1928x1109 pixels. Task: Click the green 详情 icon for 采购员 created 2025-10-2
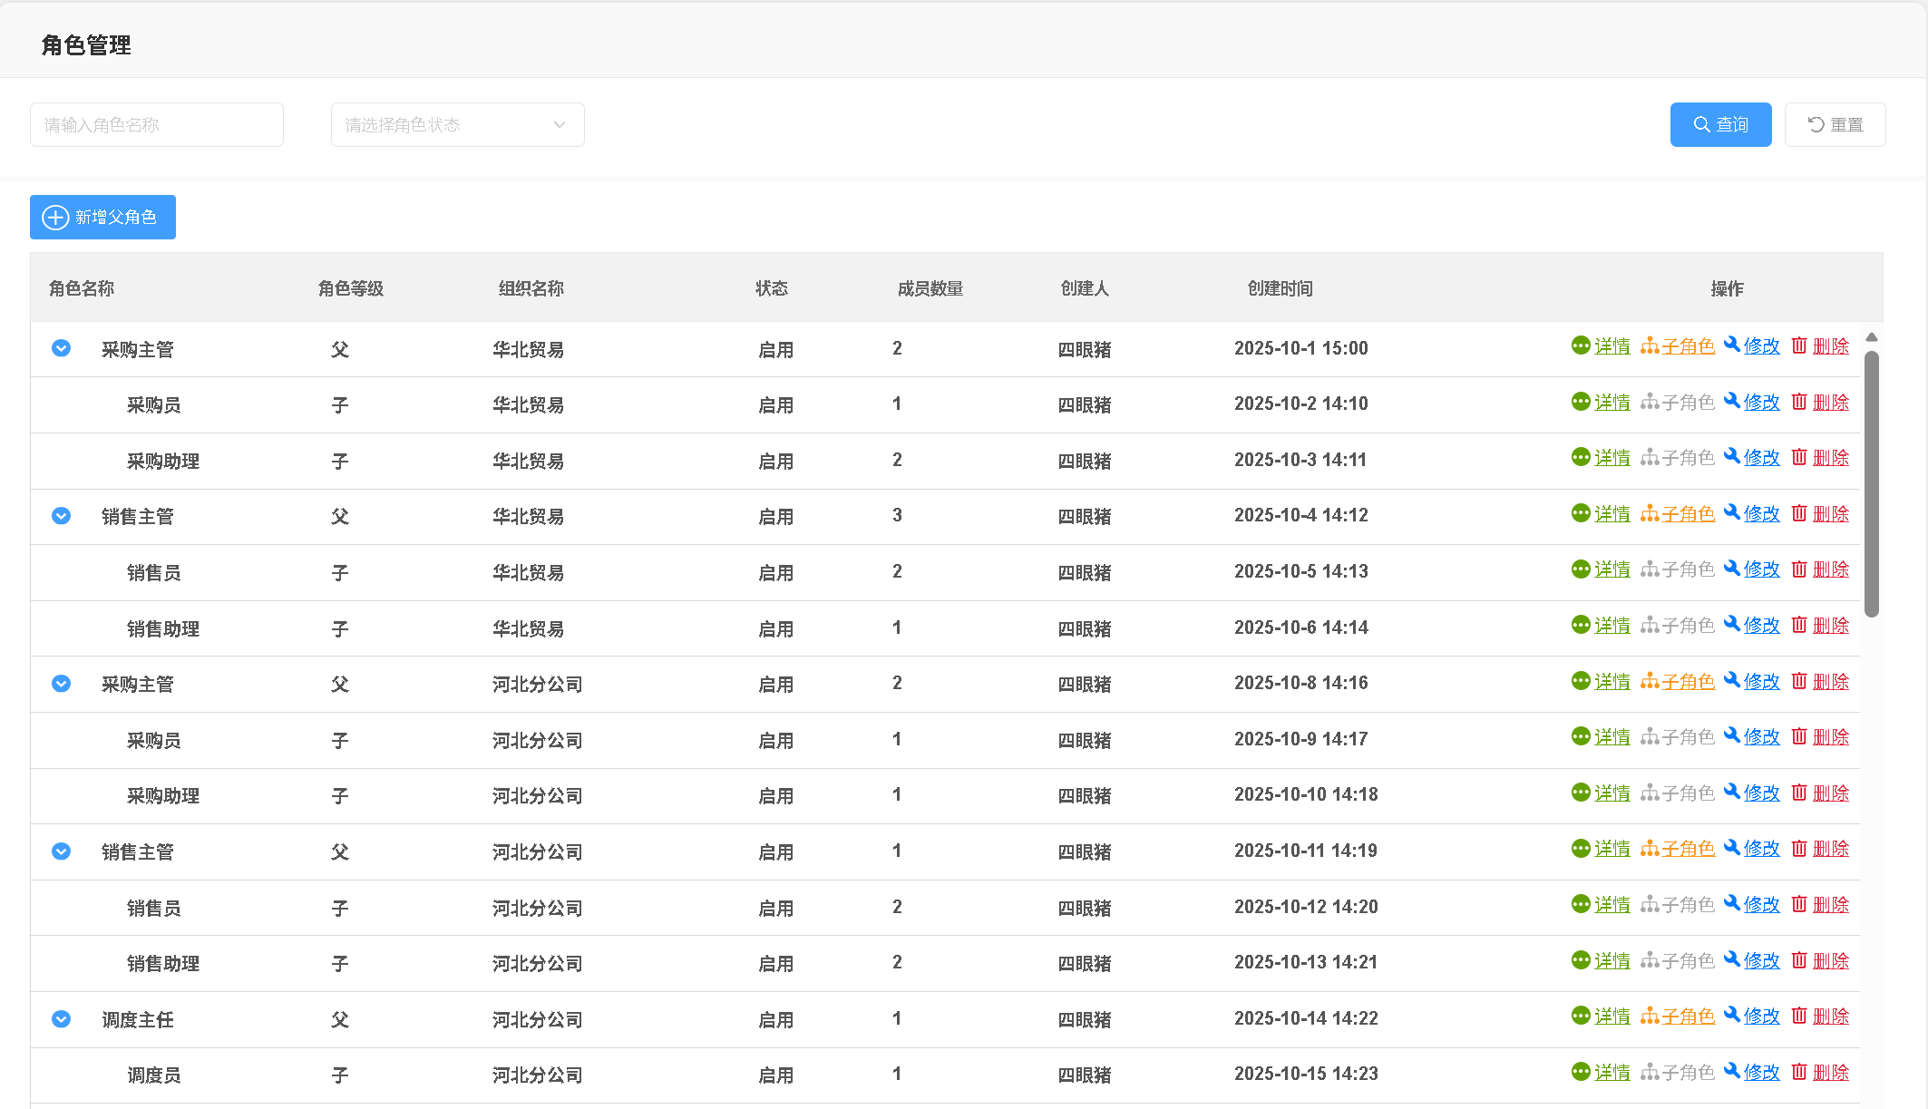pos(1581,402)
